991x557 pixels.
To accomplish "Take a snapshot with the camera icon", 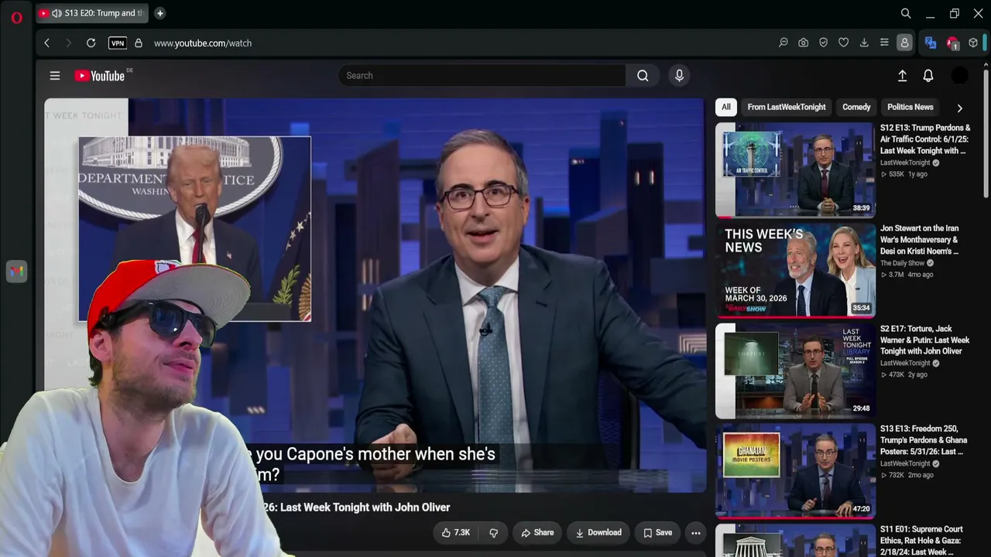I will (804, 43).
